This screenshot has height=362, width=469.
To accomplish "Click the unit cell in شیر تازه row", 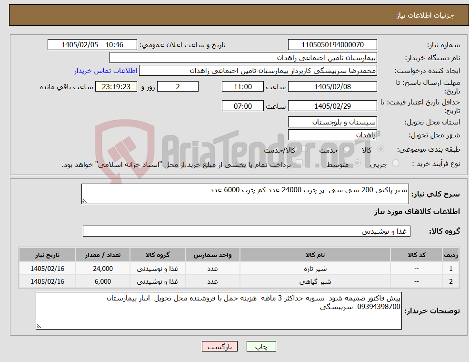I will coord(212,269).
